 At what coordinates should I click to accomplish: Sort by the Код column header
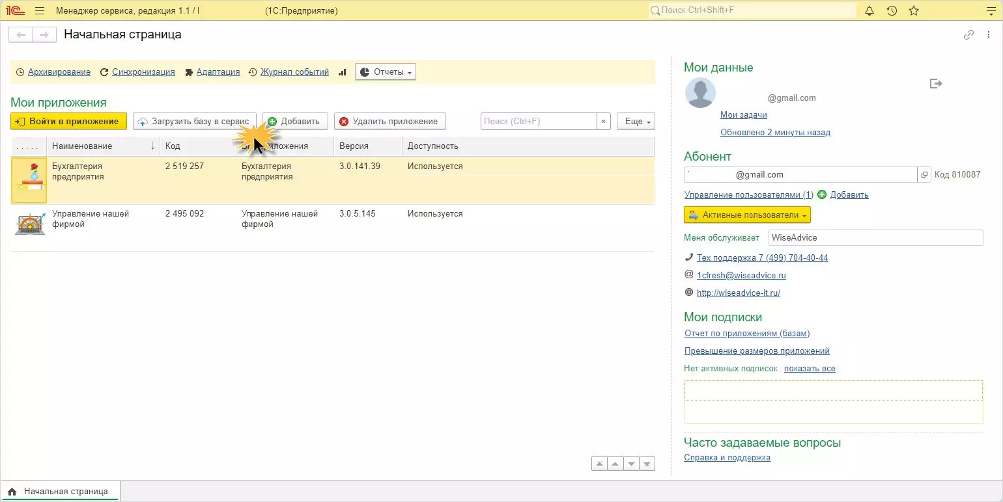198,146
